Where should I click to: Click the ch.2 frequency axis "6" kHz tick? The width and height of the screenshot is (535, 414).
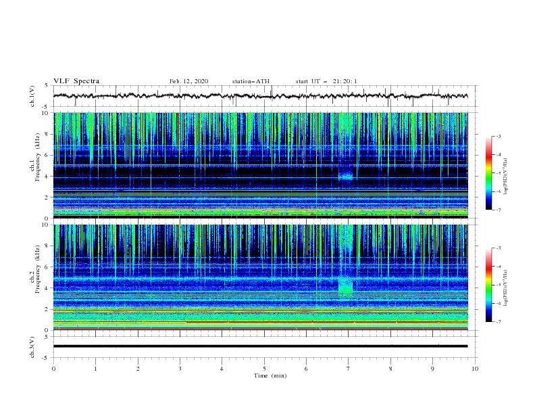coord(47,267)
